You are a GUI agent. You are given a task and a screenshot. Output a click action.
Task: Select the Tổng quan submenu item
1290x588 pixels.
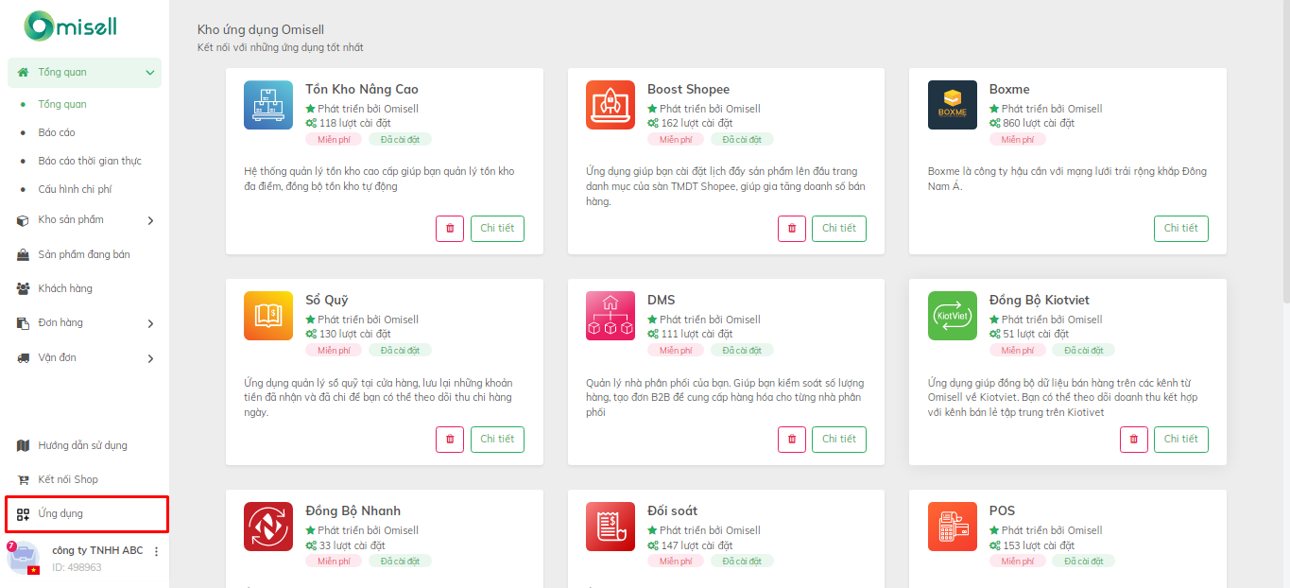pyautogui.click(x=62, y=104)
